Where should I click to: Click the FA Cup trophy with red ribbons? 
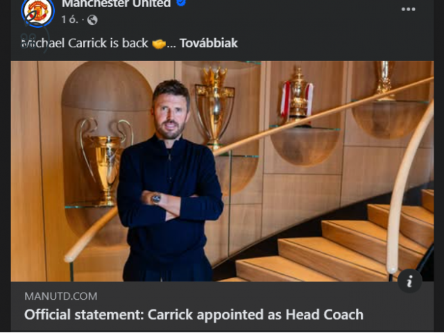(298, 96)
